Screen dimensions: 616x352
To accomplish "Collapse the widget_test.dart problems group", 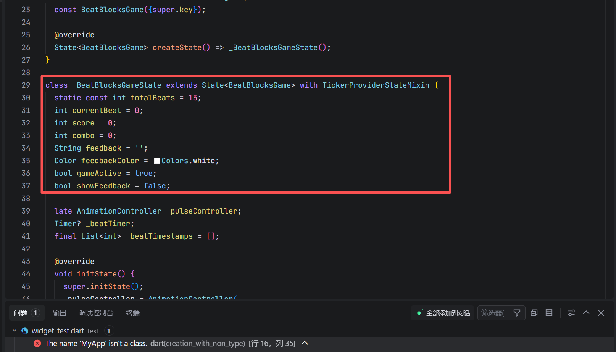I will 15,331.
